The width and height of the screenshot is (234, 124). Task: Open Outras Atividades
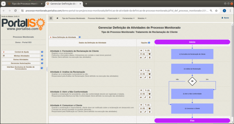tap(21, 59)
